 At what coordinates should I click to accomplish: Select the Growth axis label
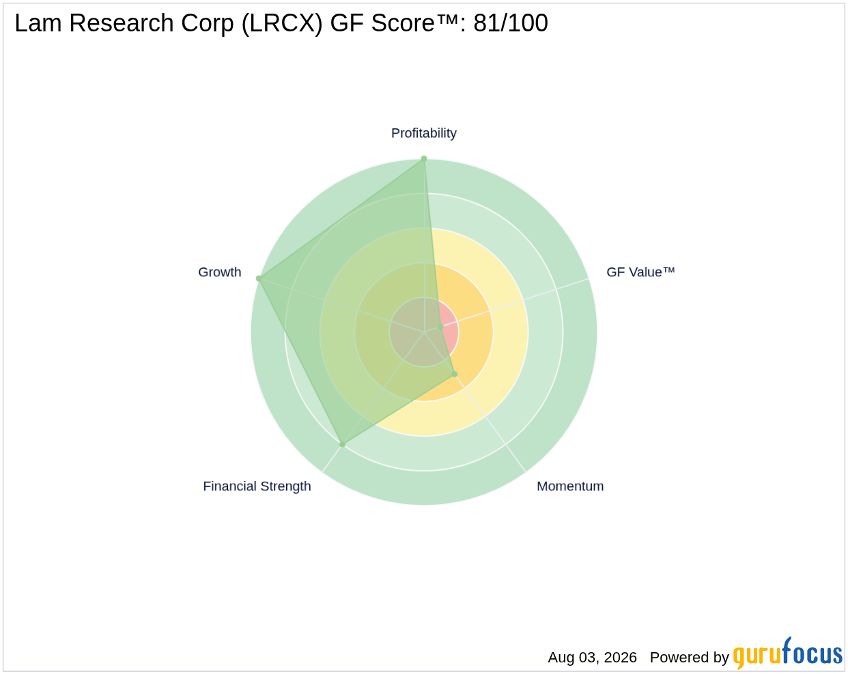[220, 272]
